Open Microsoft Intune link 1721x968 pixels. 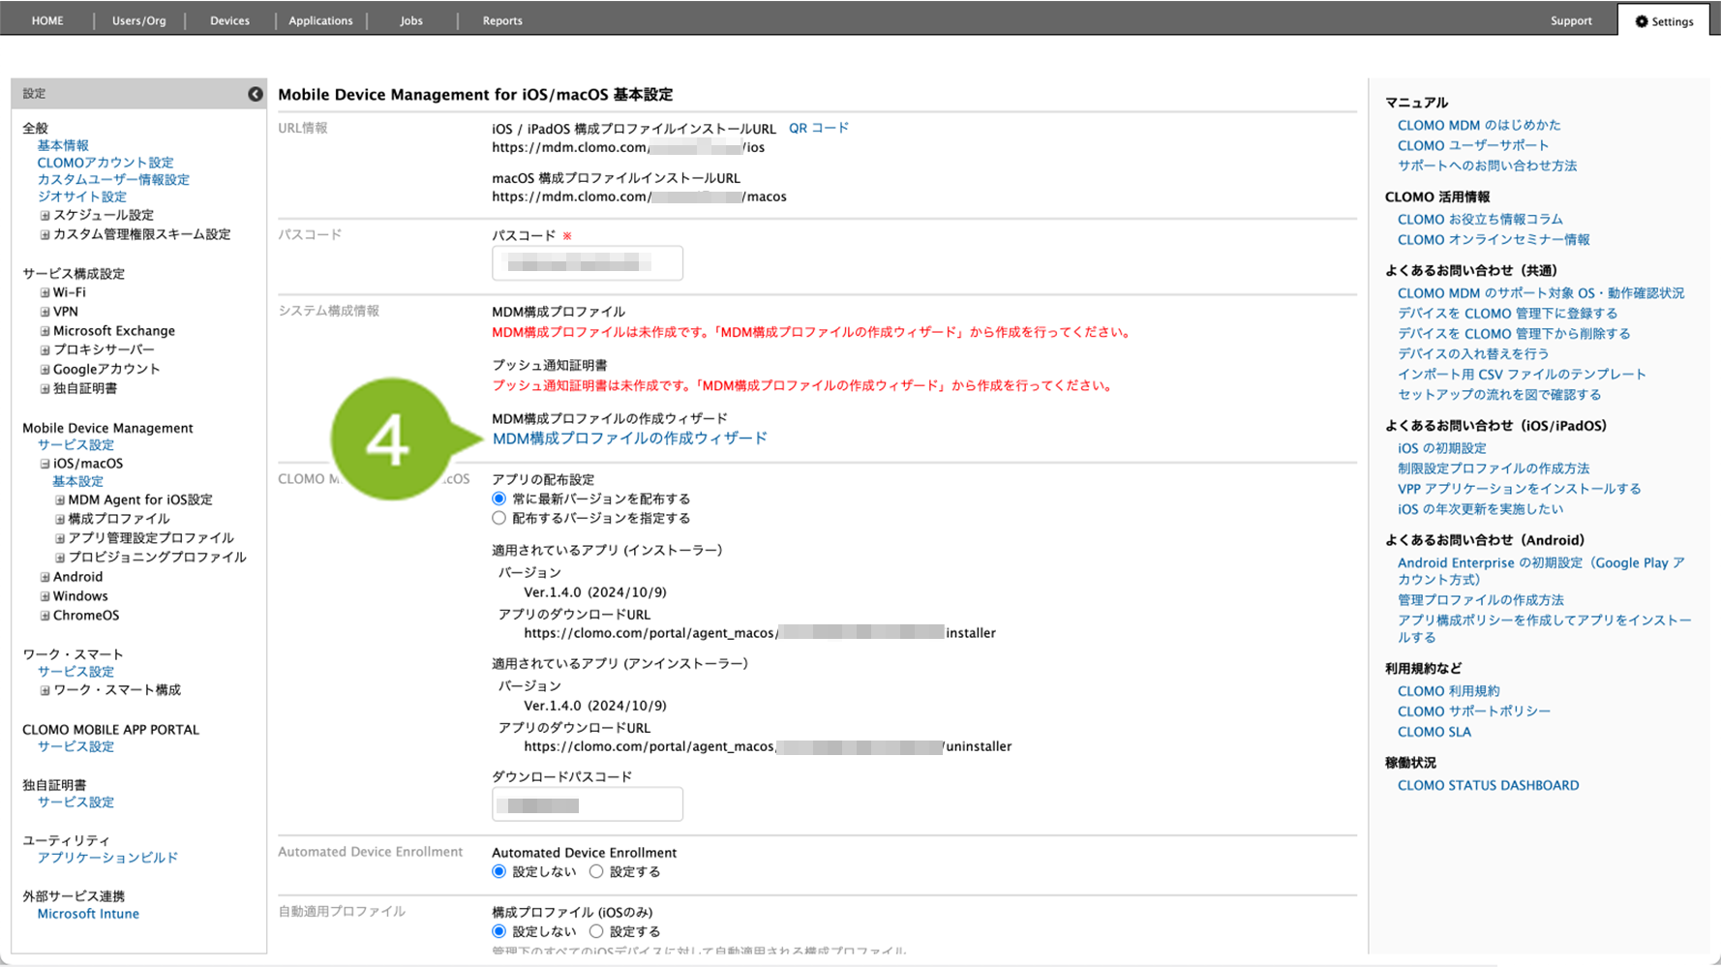pos(88,914)
